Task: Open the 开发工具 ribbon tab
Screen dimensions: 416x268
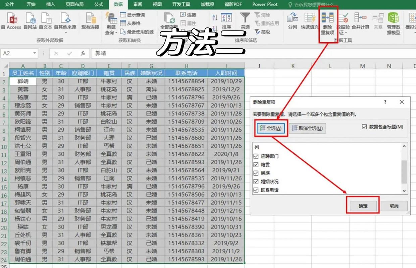Action: (181, 4)
